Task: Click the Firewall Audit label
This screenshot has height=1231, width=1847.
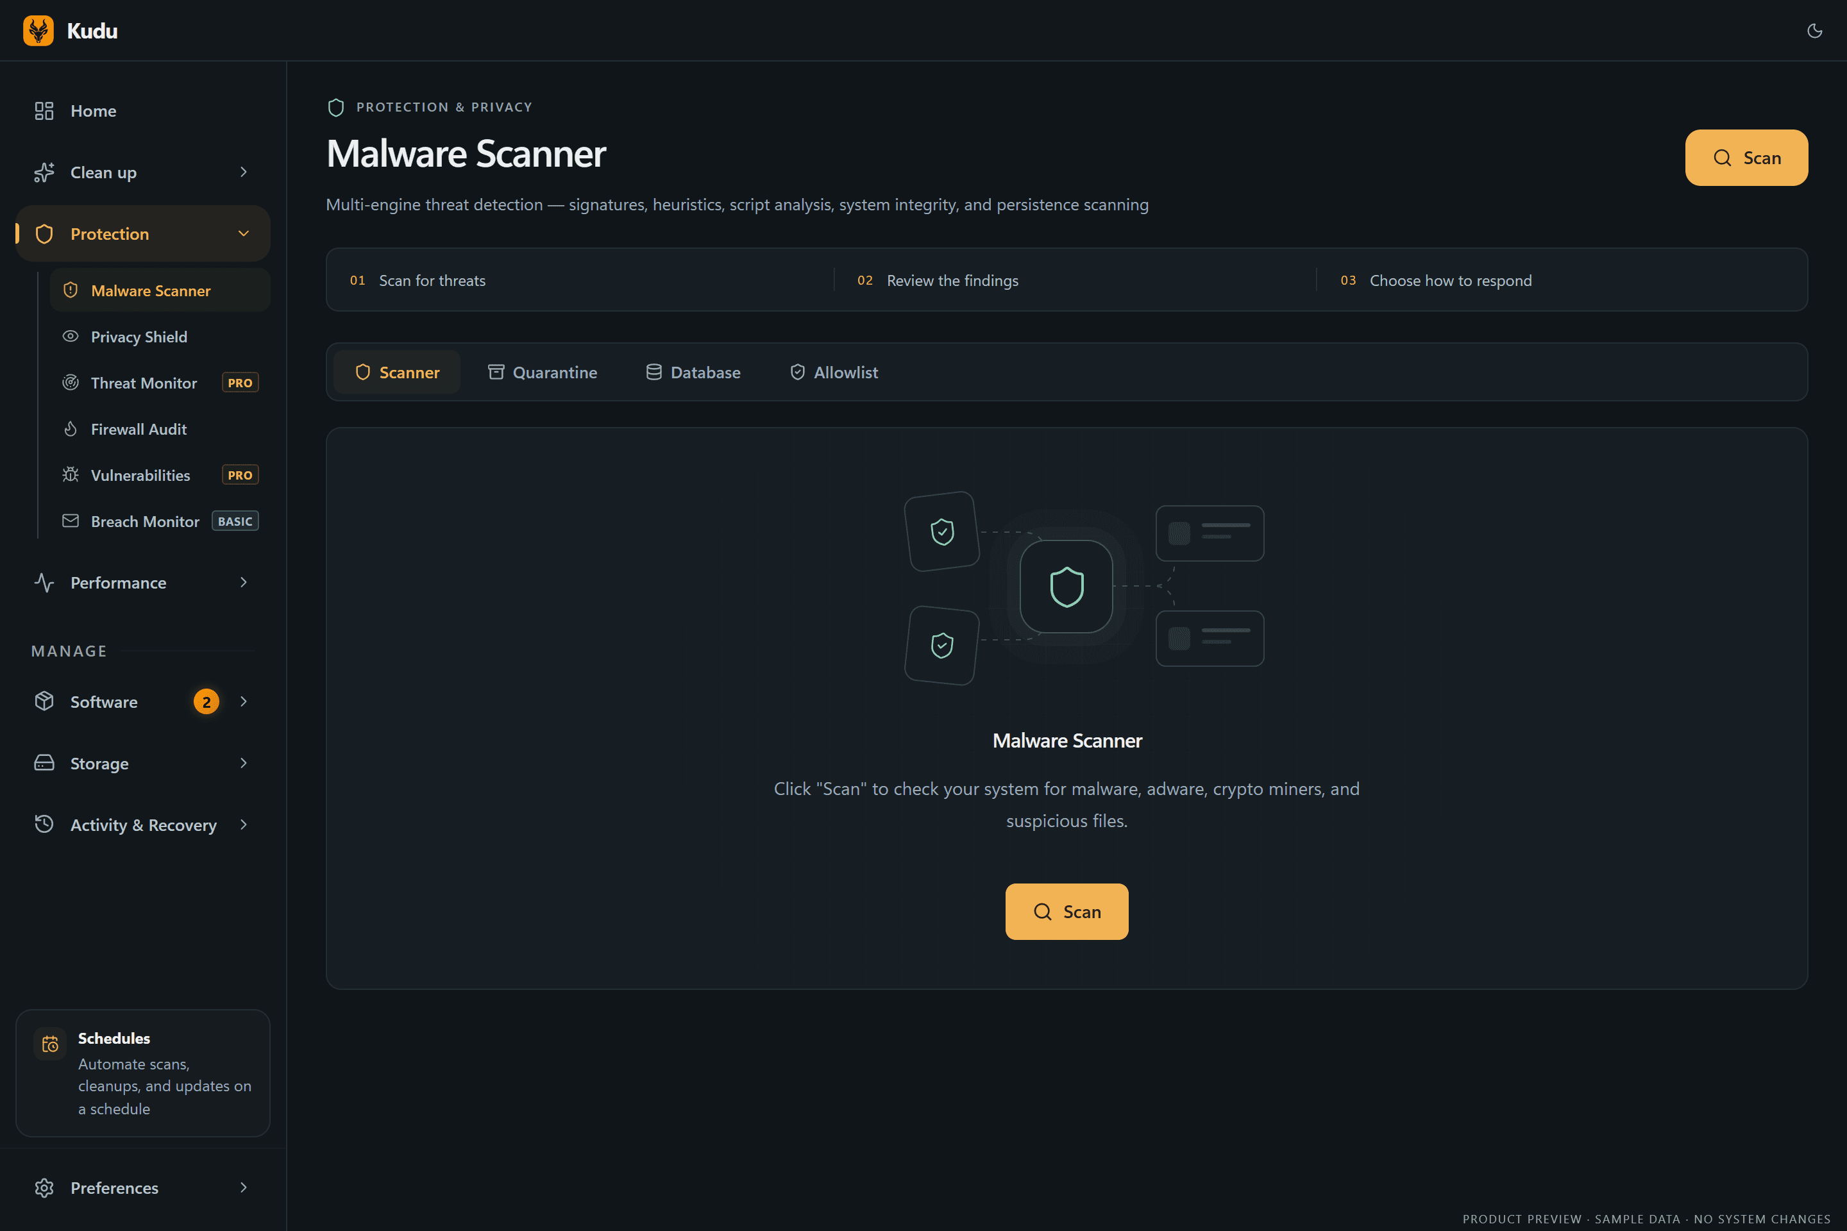Action: coord(139,430)
